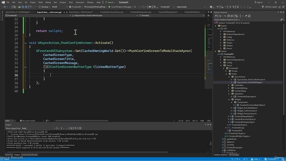Expand the Engine folder in Solution Explorer

[216, 26]
